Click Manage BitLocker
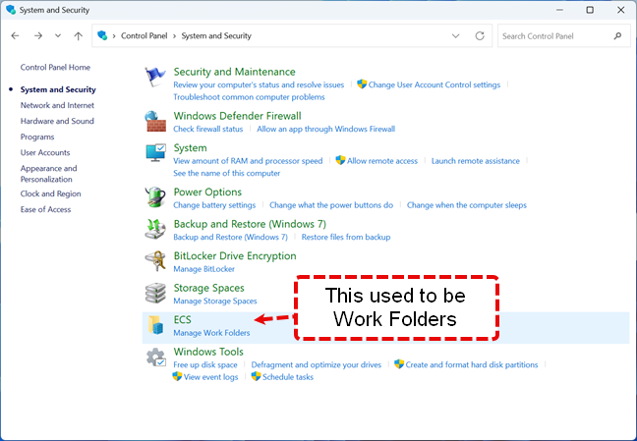The image size is (637, 441). tap(203, 269)
